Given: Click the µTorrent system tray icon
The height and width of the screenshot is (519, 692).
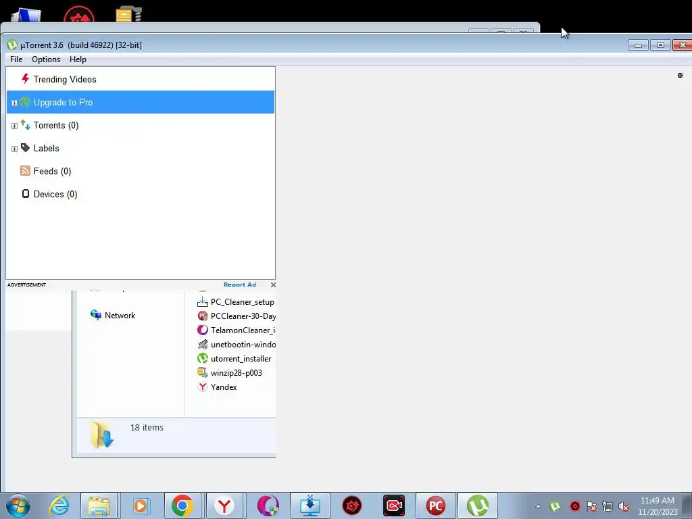Looking at the screenshot, I should pyautogui.click(x=555, y=507).
